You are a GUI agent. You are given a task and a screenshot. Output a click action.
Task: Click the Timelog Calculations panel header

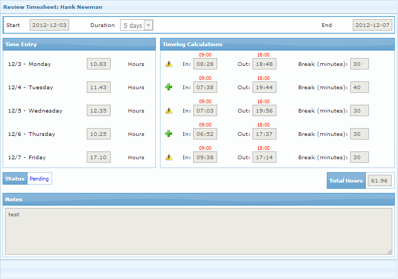(277, 45)
